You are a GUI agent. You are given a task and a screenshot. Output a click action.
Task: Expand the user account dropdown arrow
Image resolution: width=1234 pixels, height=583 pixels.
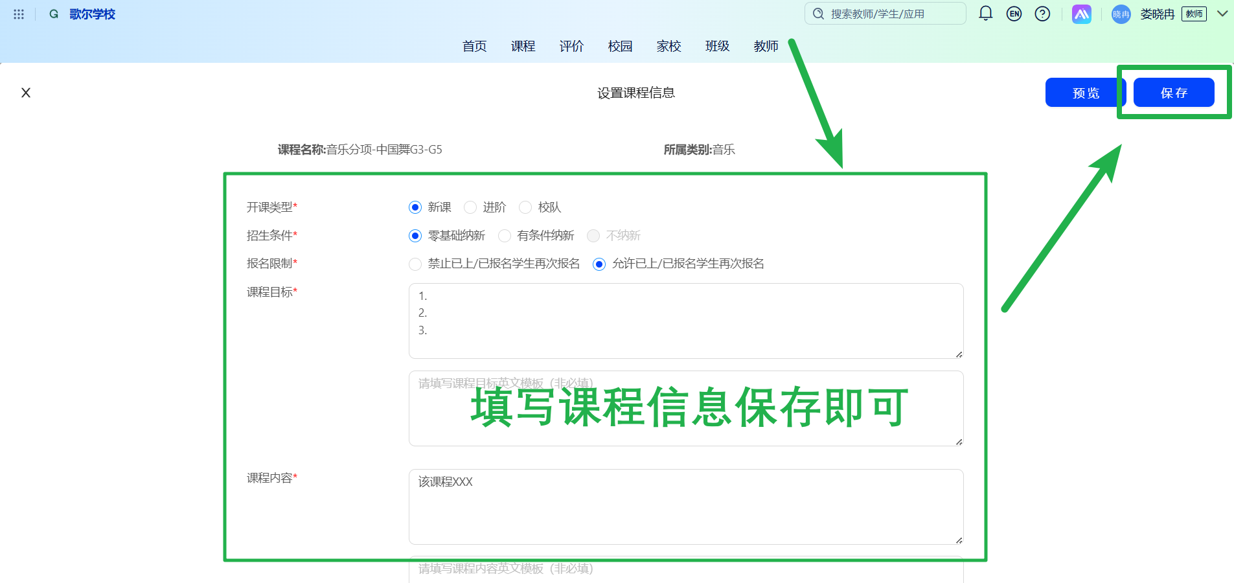point(1222,14)
